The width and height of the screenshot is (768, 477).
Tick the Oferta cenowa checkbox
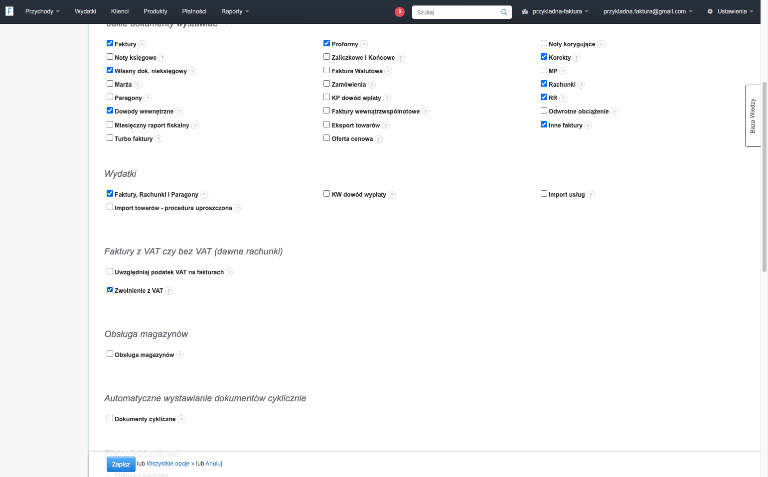pyautogui.click(x=327, y=138)
